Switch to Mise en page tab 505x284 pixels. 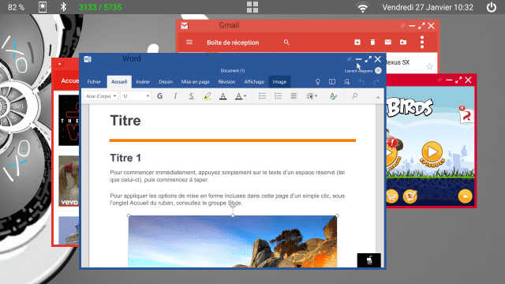(195, 82)
